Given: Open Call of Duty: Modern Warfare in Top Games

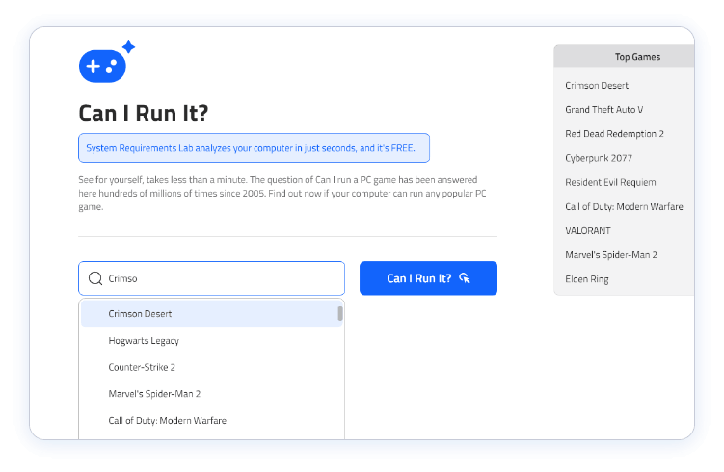Looking at the screenshot, I should coord(624,206).
